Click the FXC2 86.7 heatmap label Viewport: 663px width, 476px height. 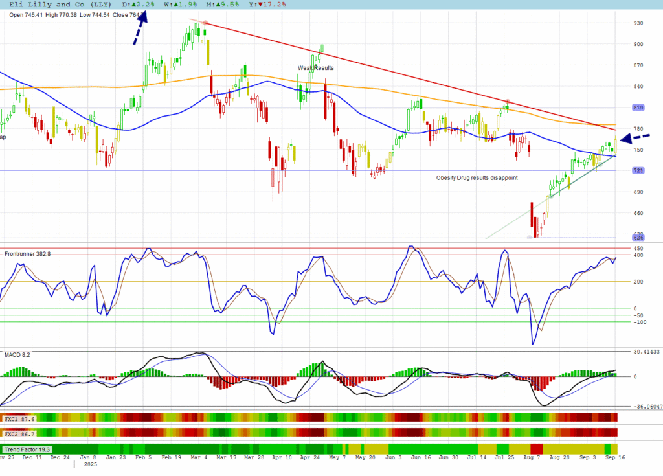click(19, 434)
